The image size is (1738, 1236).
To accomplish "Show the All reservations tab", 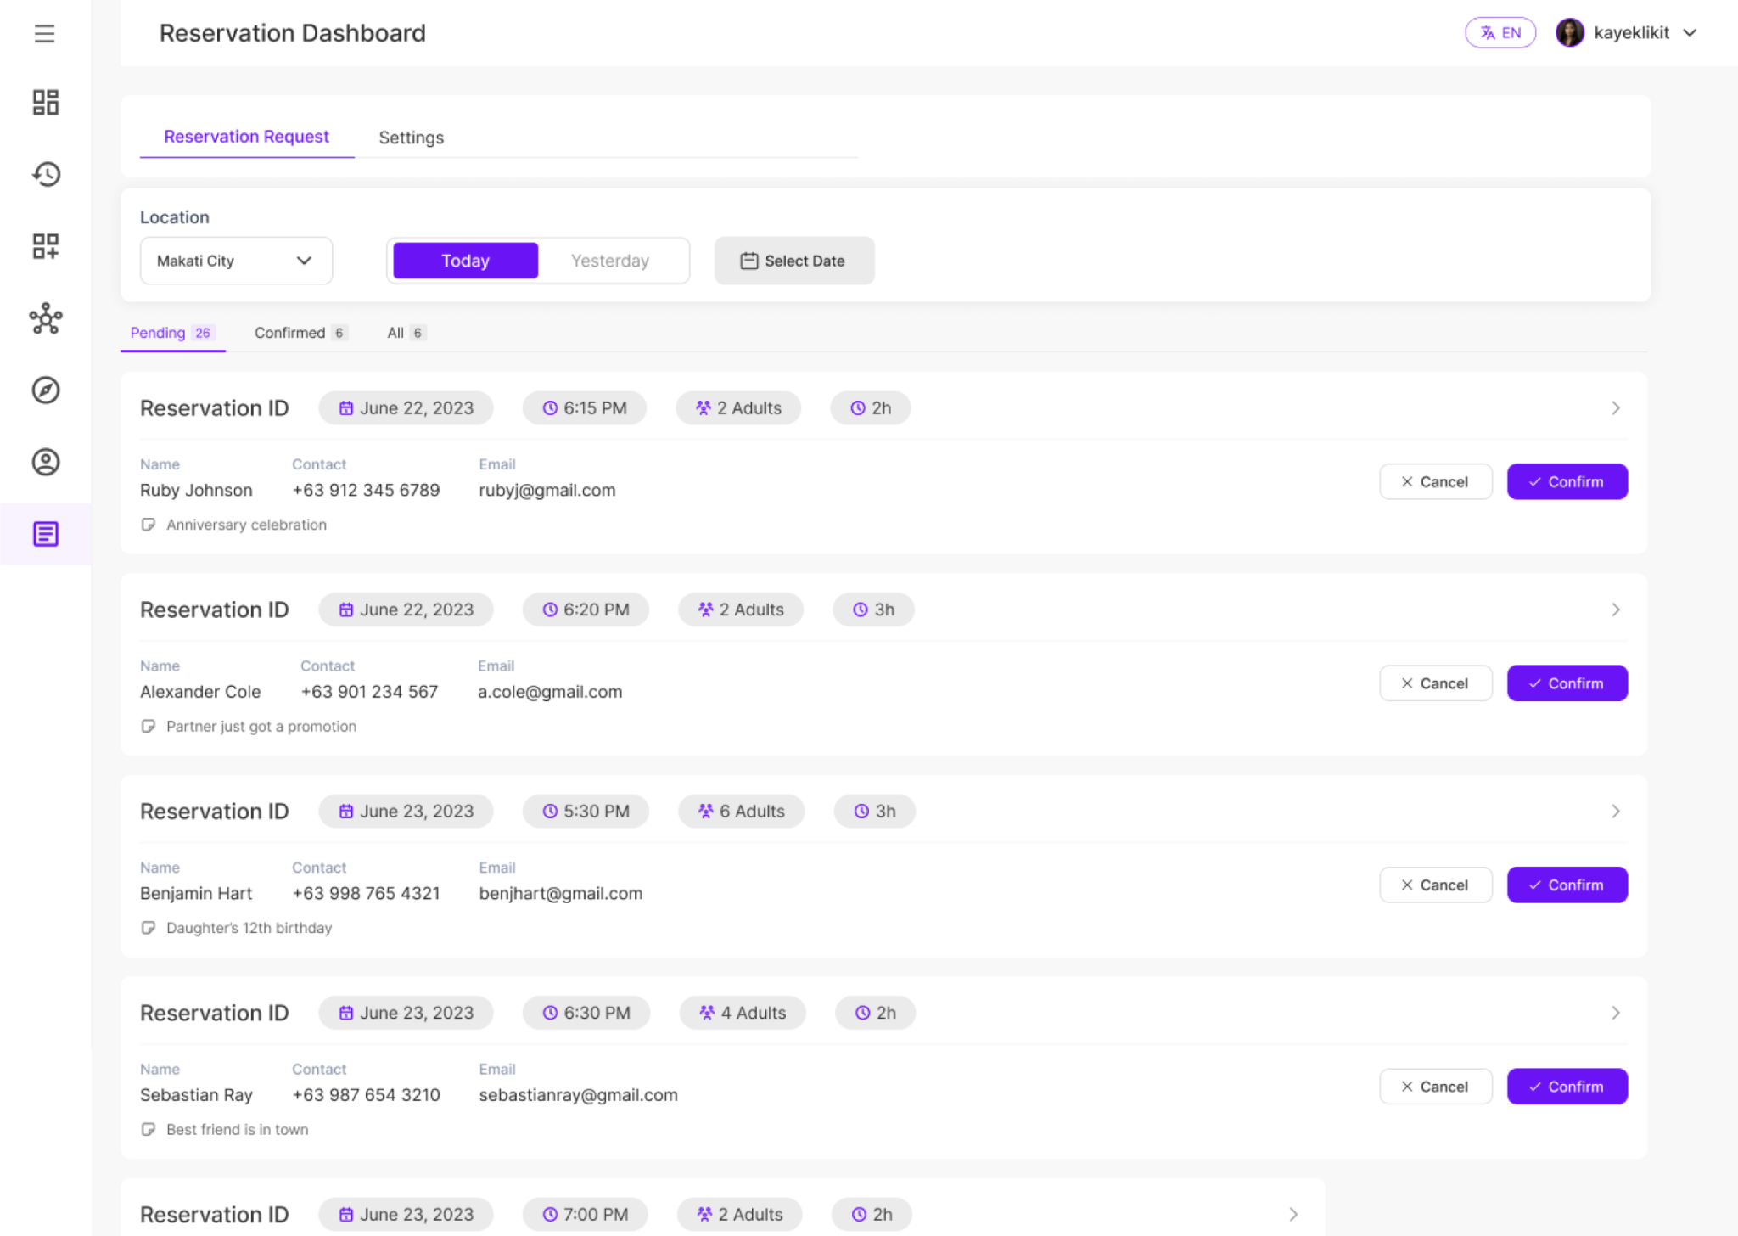I will 406,333.
